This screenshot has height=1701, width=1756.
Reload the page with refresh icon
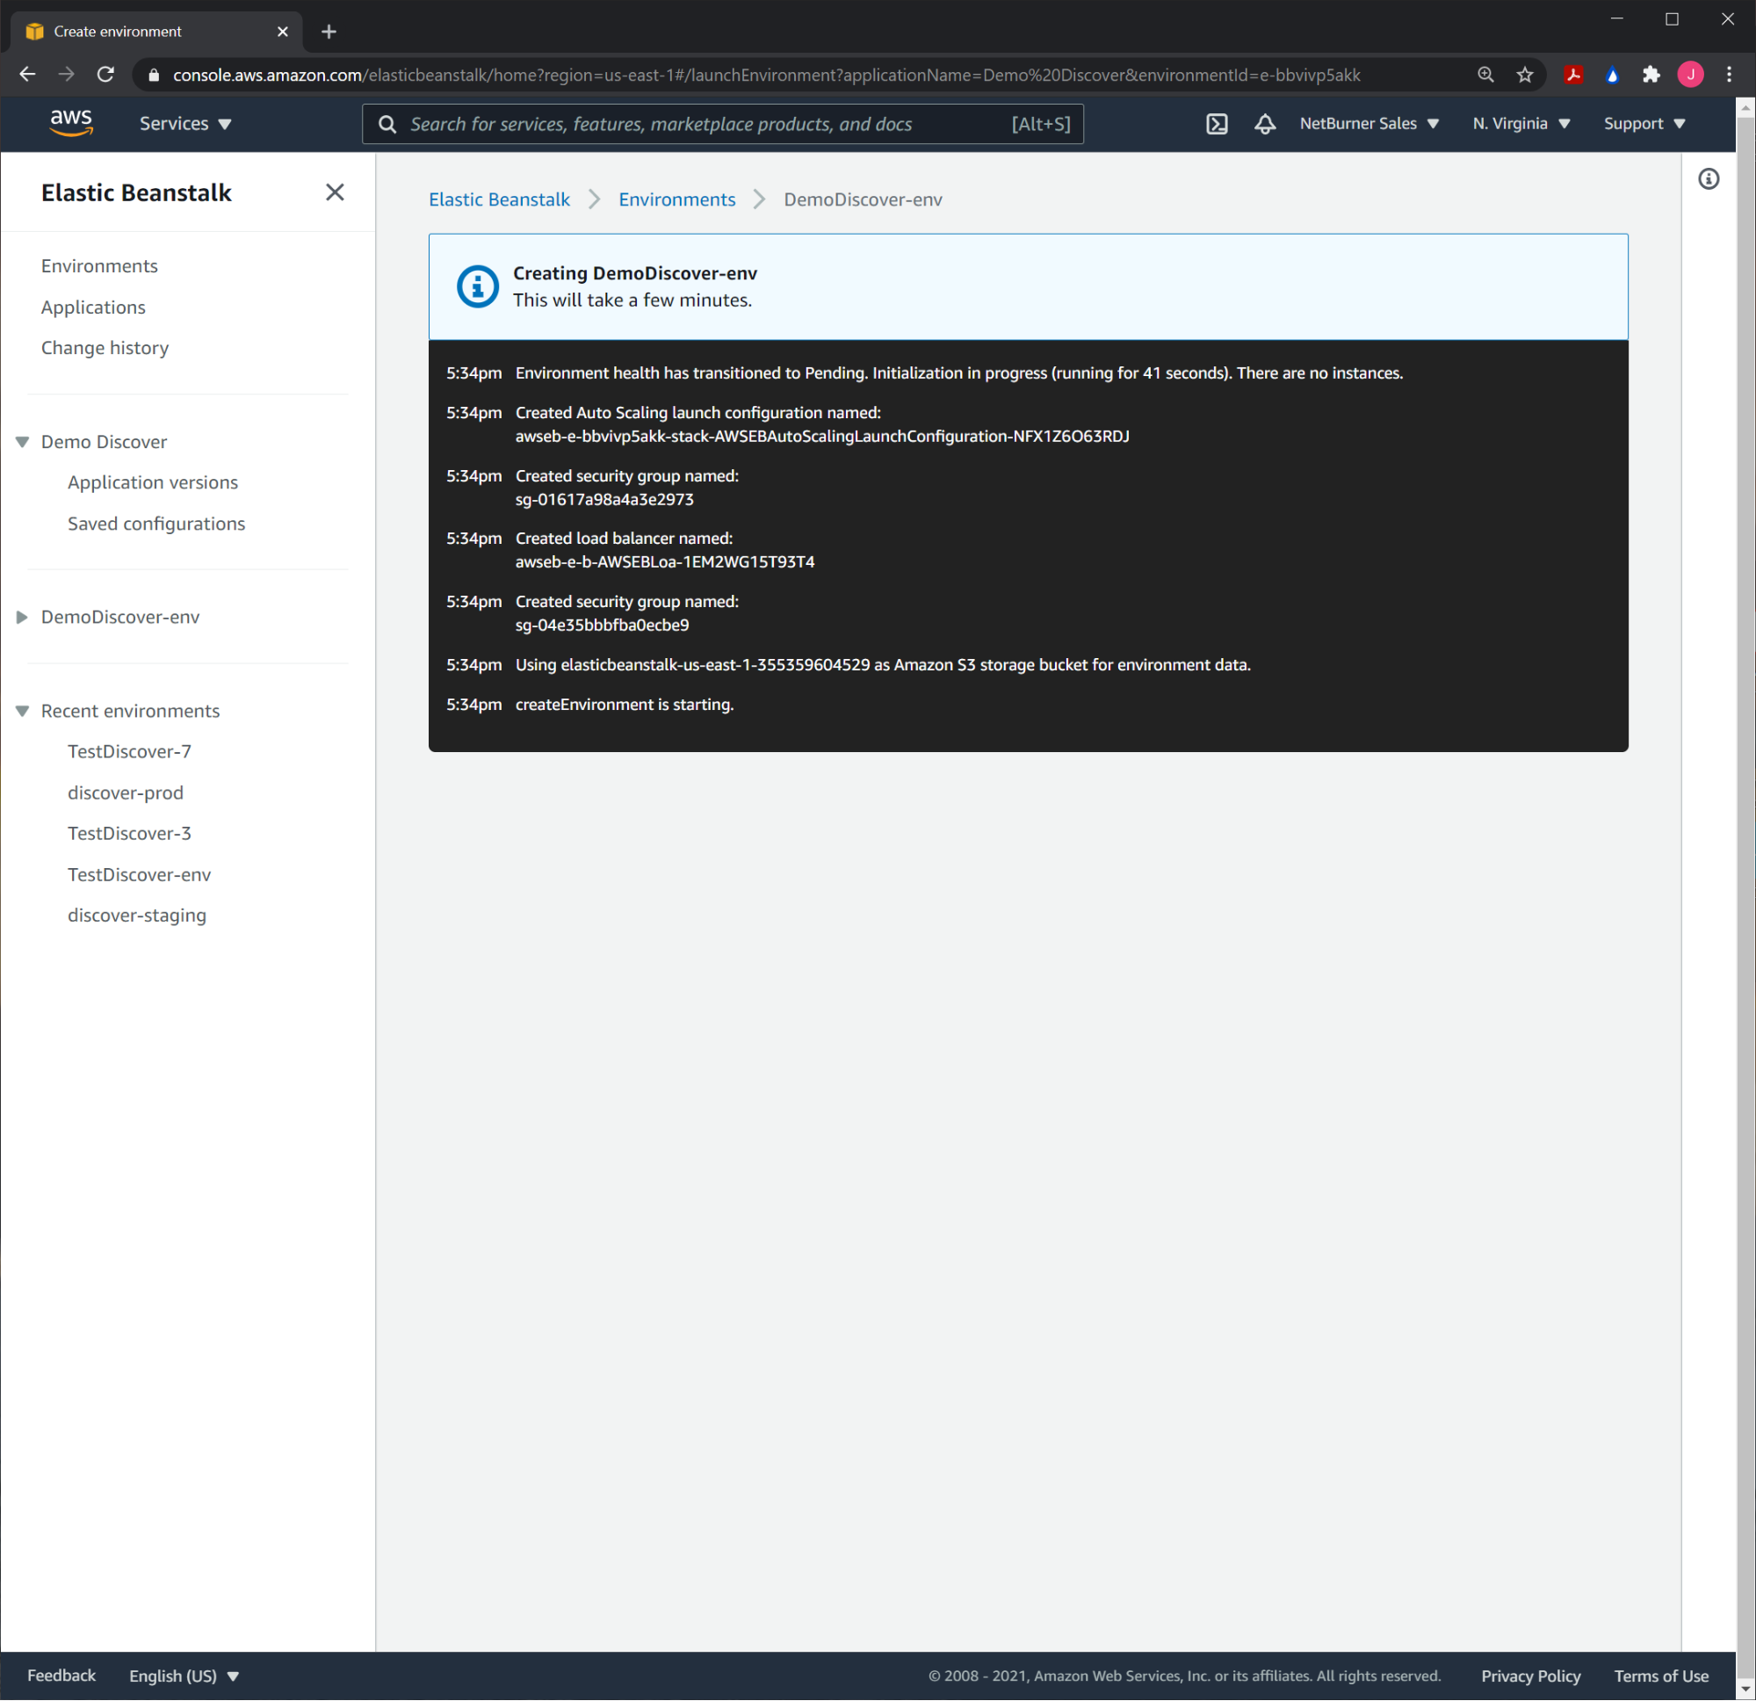pos(105,76)
